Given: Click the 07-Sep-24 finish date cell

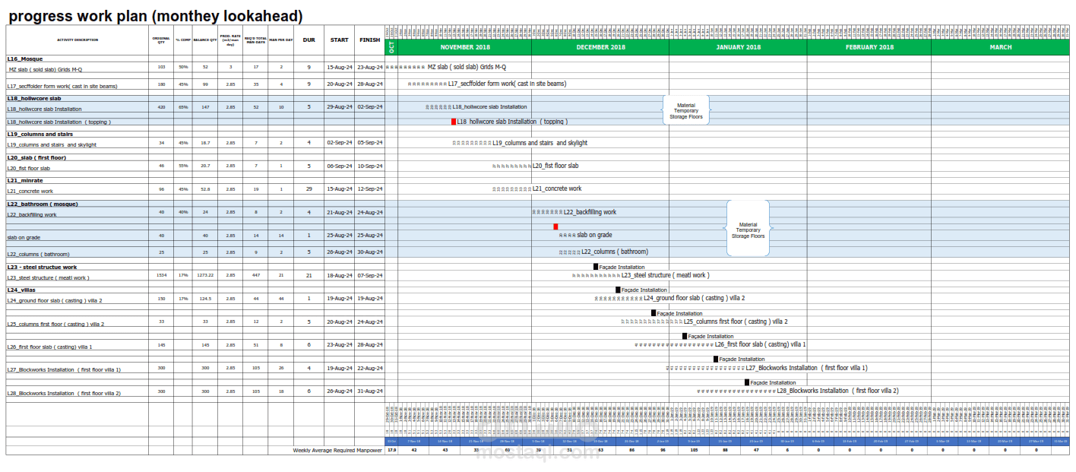Looking at the screenshot, I should click(x=370, y=276).
